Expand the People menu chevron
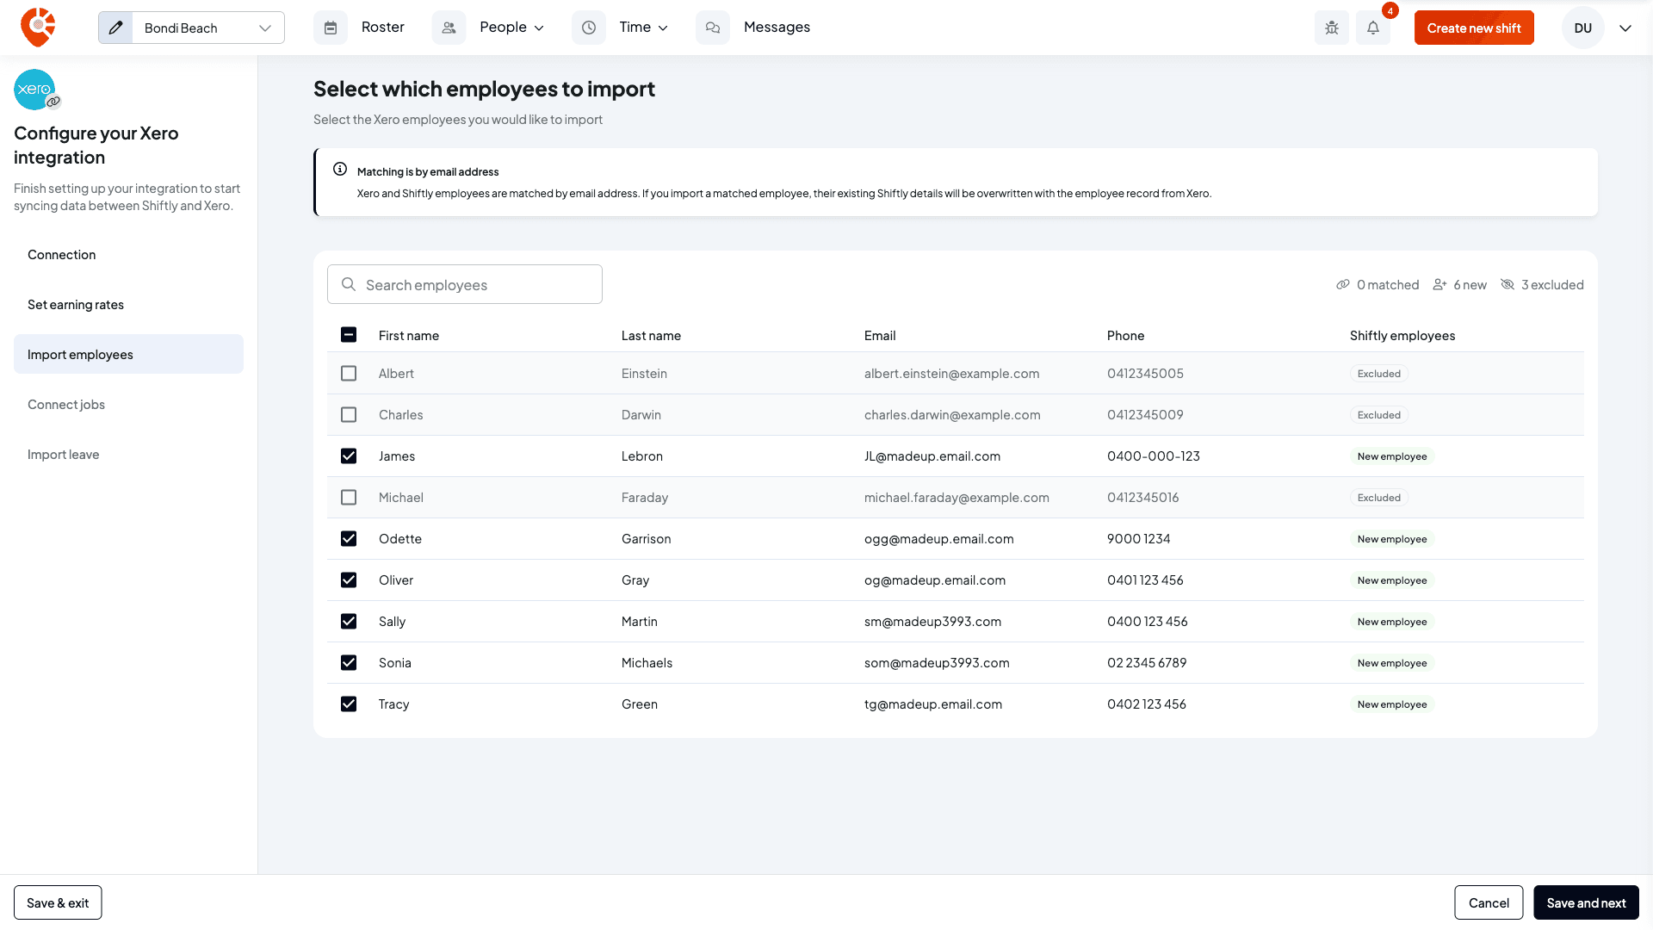 [x=540, y=28]
